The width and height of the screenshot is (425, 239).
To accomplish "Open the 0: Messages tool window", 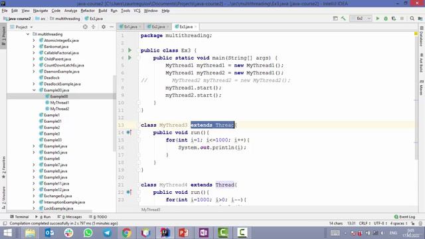I will (x=70, y=217).
